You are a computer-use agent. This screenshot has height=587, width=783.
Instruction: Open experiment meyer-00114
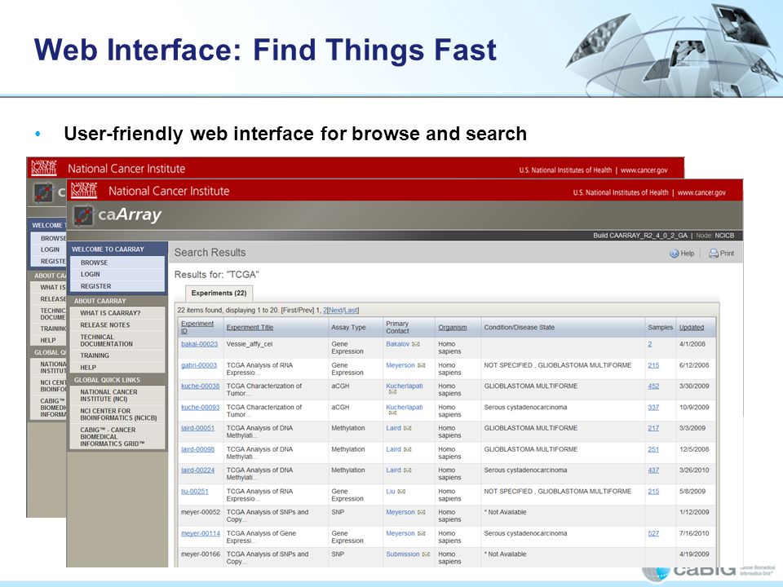201,533
